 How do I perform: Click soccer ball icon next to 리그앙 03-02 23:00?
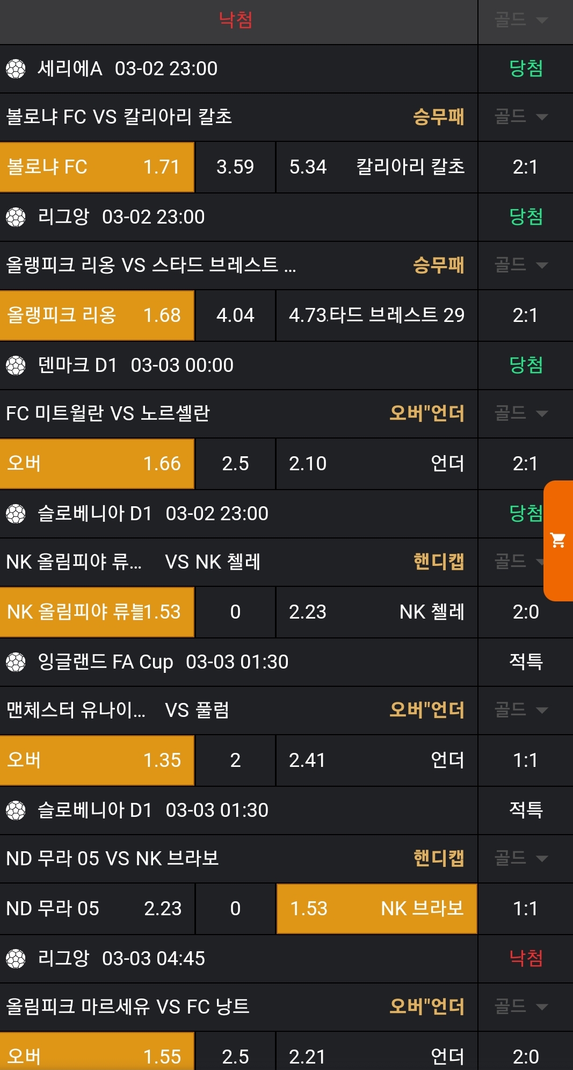(16, 217)
